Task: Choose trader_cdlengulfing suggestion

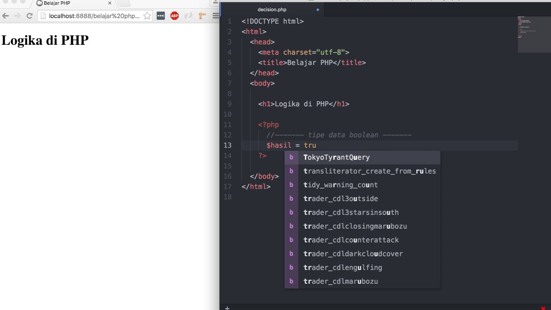Action: [x=362, y=267]
